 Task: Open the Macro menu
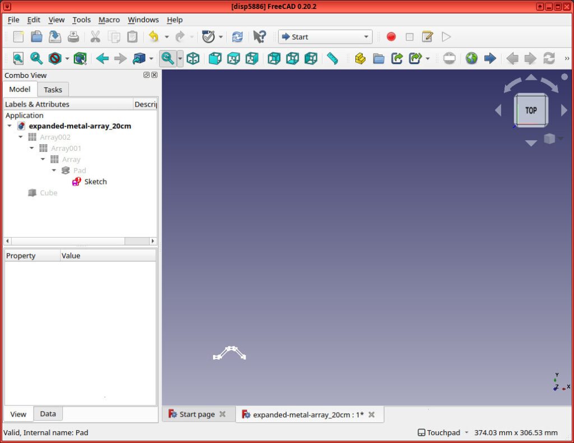[109, 20]
